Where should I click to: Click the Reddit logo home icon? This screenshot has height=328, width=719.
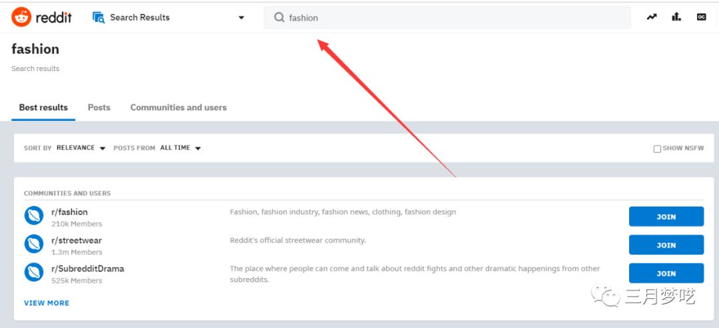click(21, 17)
